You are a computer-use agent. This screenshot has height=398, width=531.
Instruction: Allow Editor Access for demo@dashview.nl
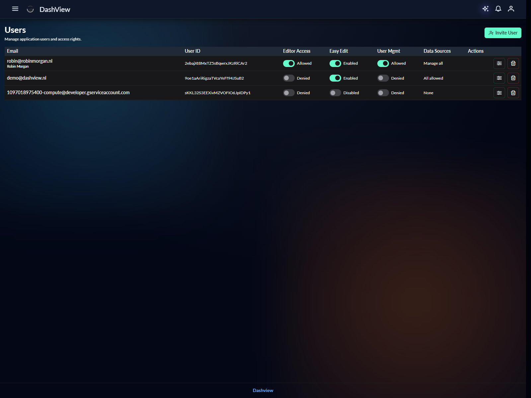click(x=289, y=78)
